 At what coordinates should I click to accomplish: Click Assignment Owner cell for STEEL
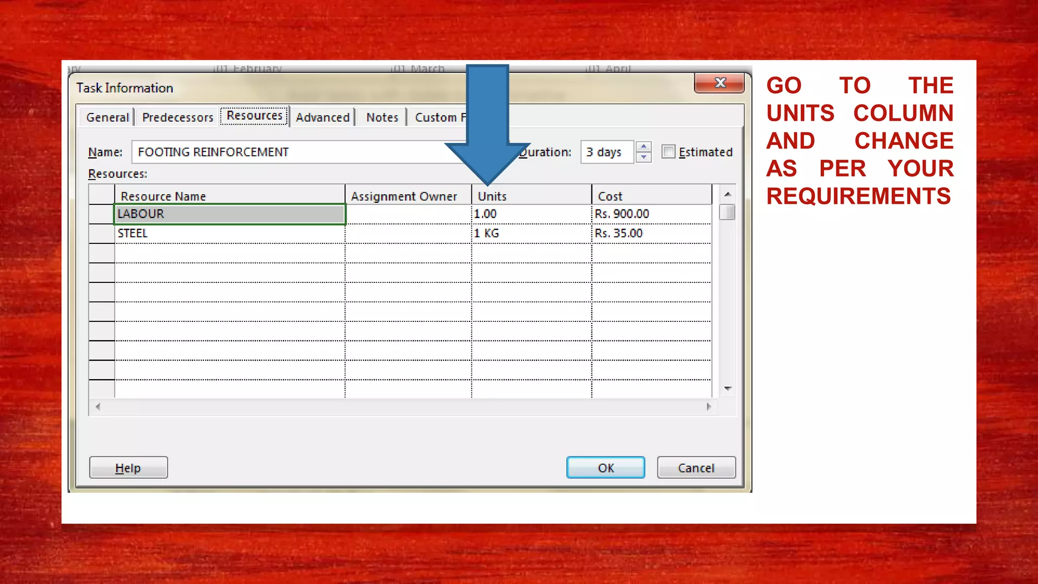[x=408, y=233]
